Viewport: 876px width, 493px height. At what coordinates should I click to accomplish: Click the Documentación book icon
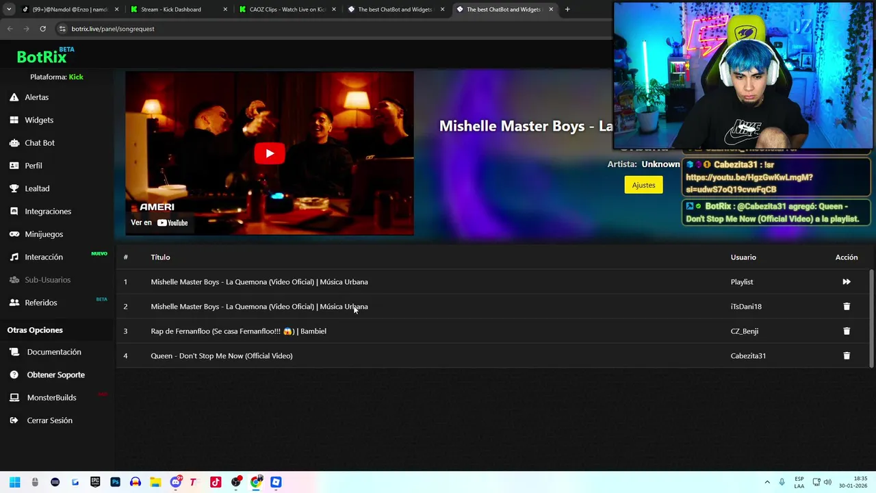pyautogui.click(x=14, y=352)
